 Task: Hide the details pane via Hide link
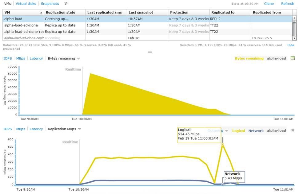(x=291, y=45)
